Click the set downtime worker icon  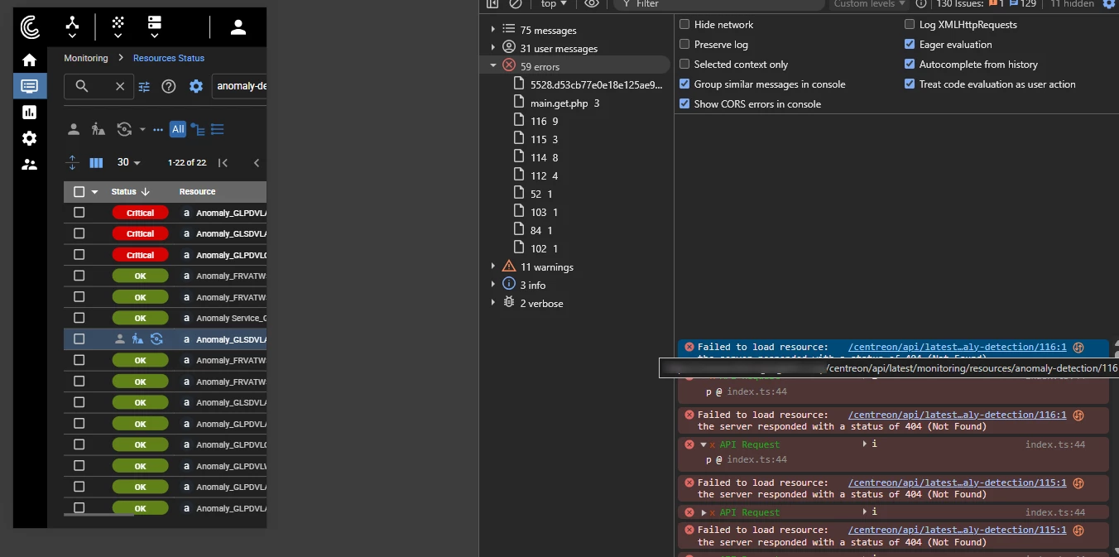[x=98, y=129]
